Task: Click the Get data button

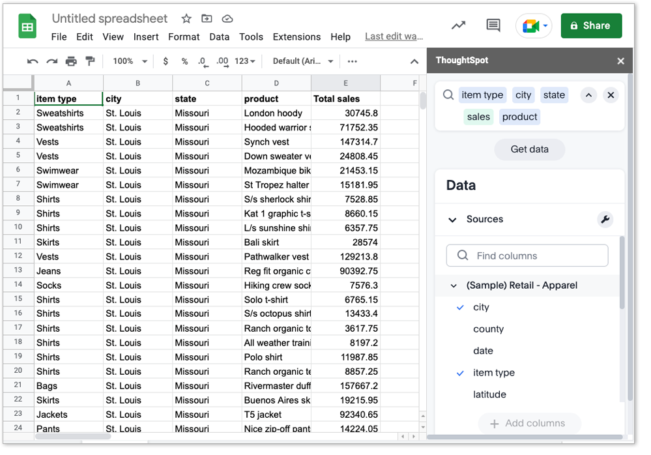Action: [529, 149]
